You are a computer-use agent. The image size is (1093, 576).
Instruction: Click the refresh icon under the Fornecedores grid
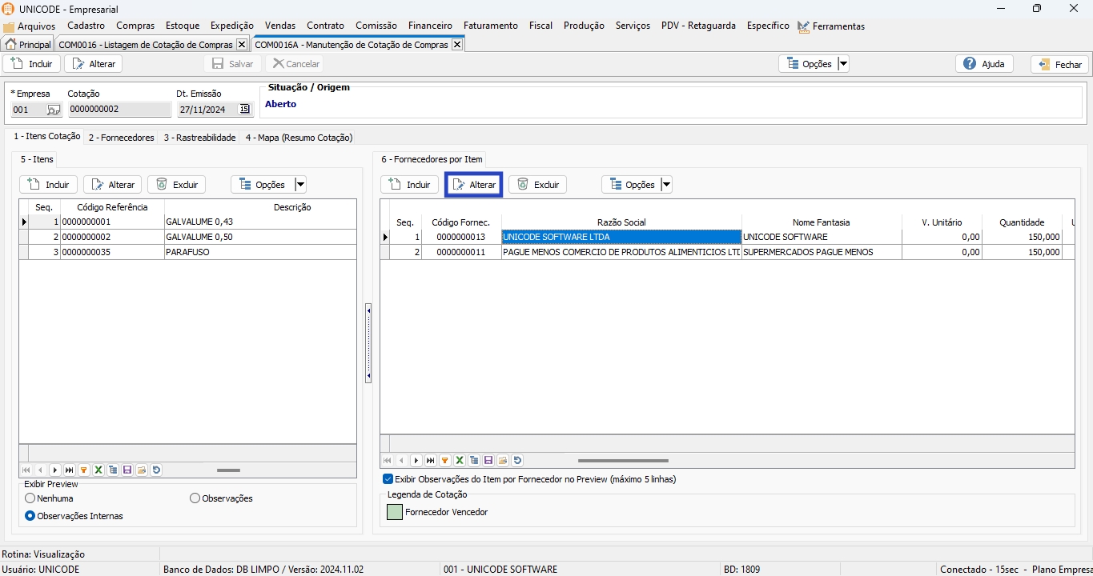[517, 461]
